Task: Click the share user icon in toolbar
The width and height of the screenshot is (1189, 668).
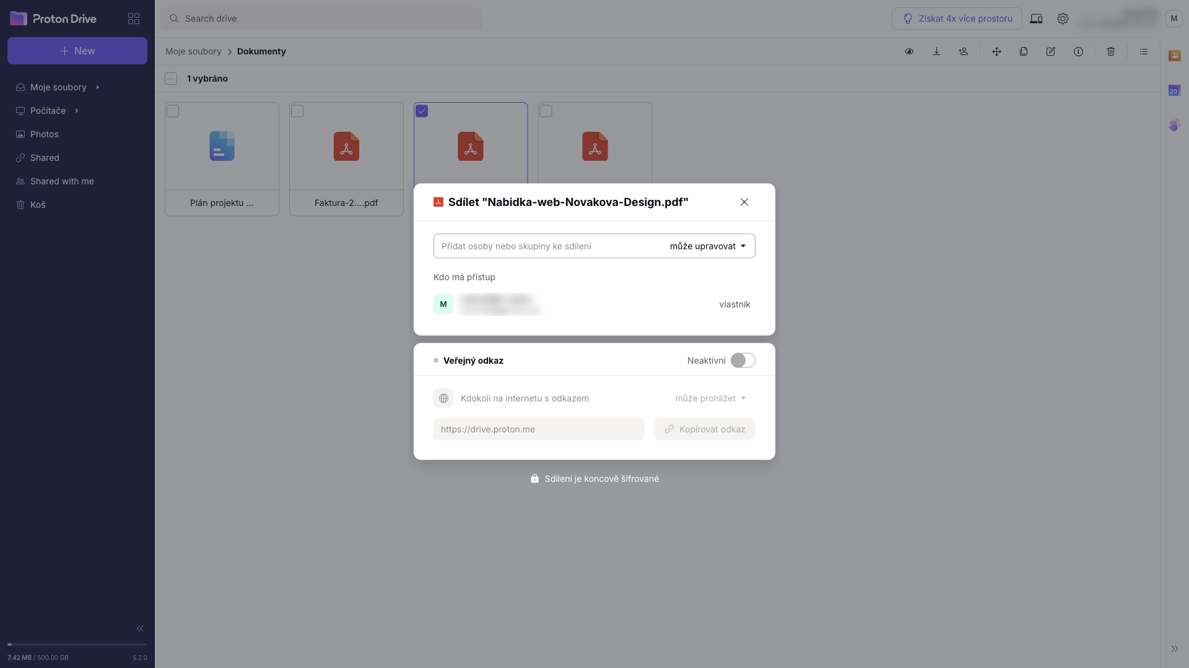Action: 964,51
